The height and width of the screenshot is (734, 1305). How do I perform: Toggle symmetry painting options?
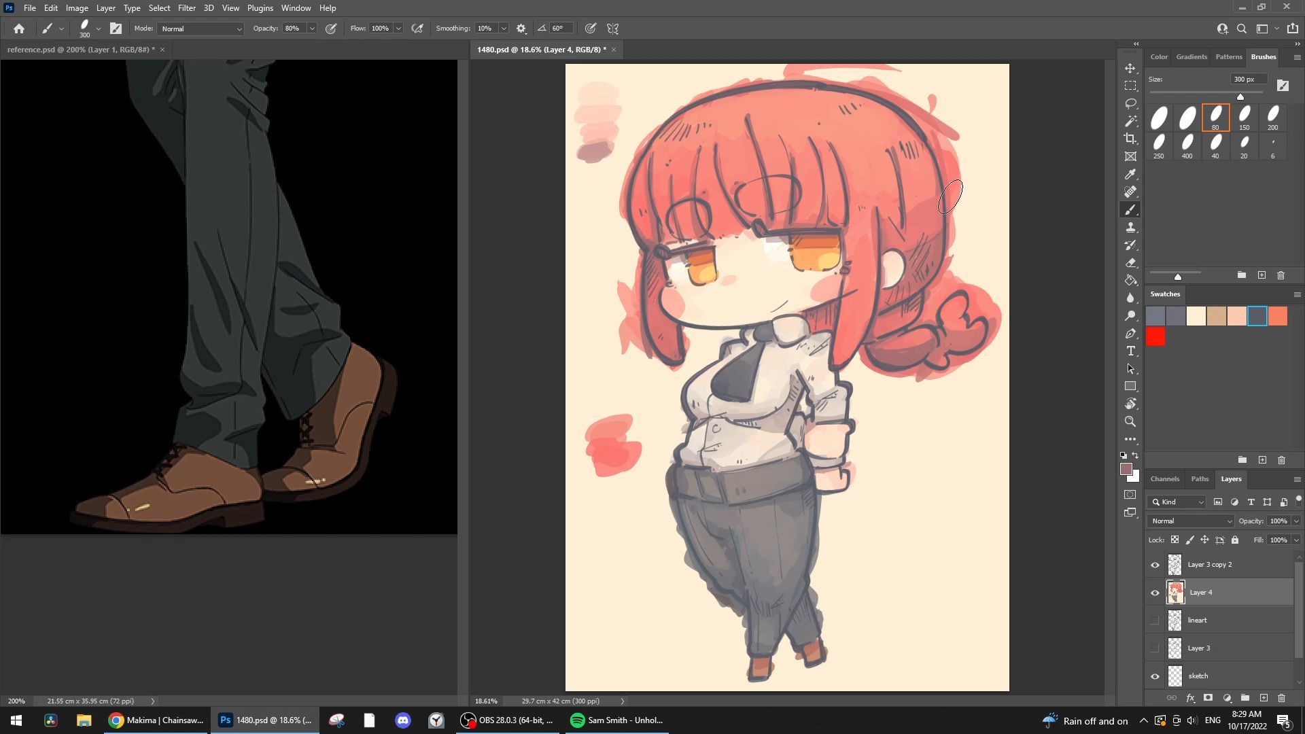tap(612, 29)
